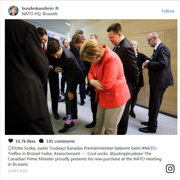View the 10.7k likes count
Image resolution: width=180 pixels, height=180 pixels.
25,141
